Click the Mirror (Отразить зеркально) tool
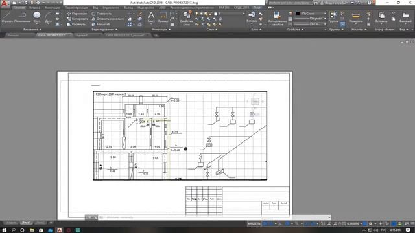The width and height of the screenshot is (415, 233). pos(108,19)
